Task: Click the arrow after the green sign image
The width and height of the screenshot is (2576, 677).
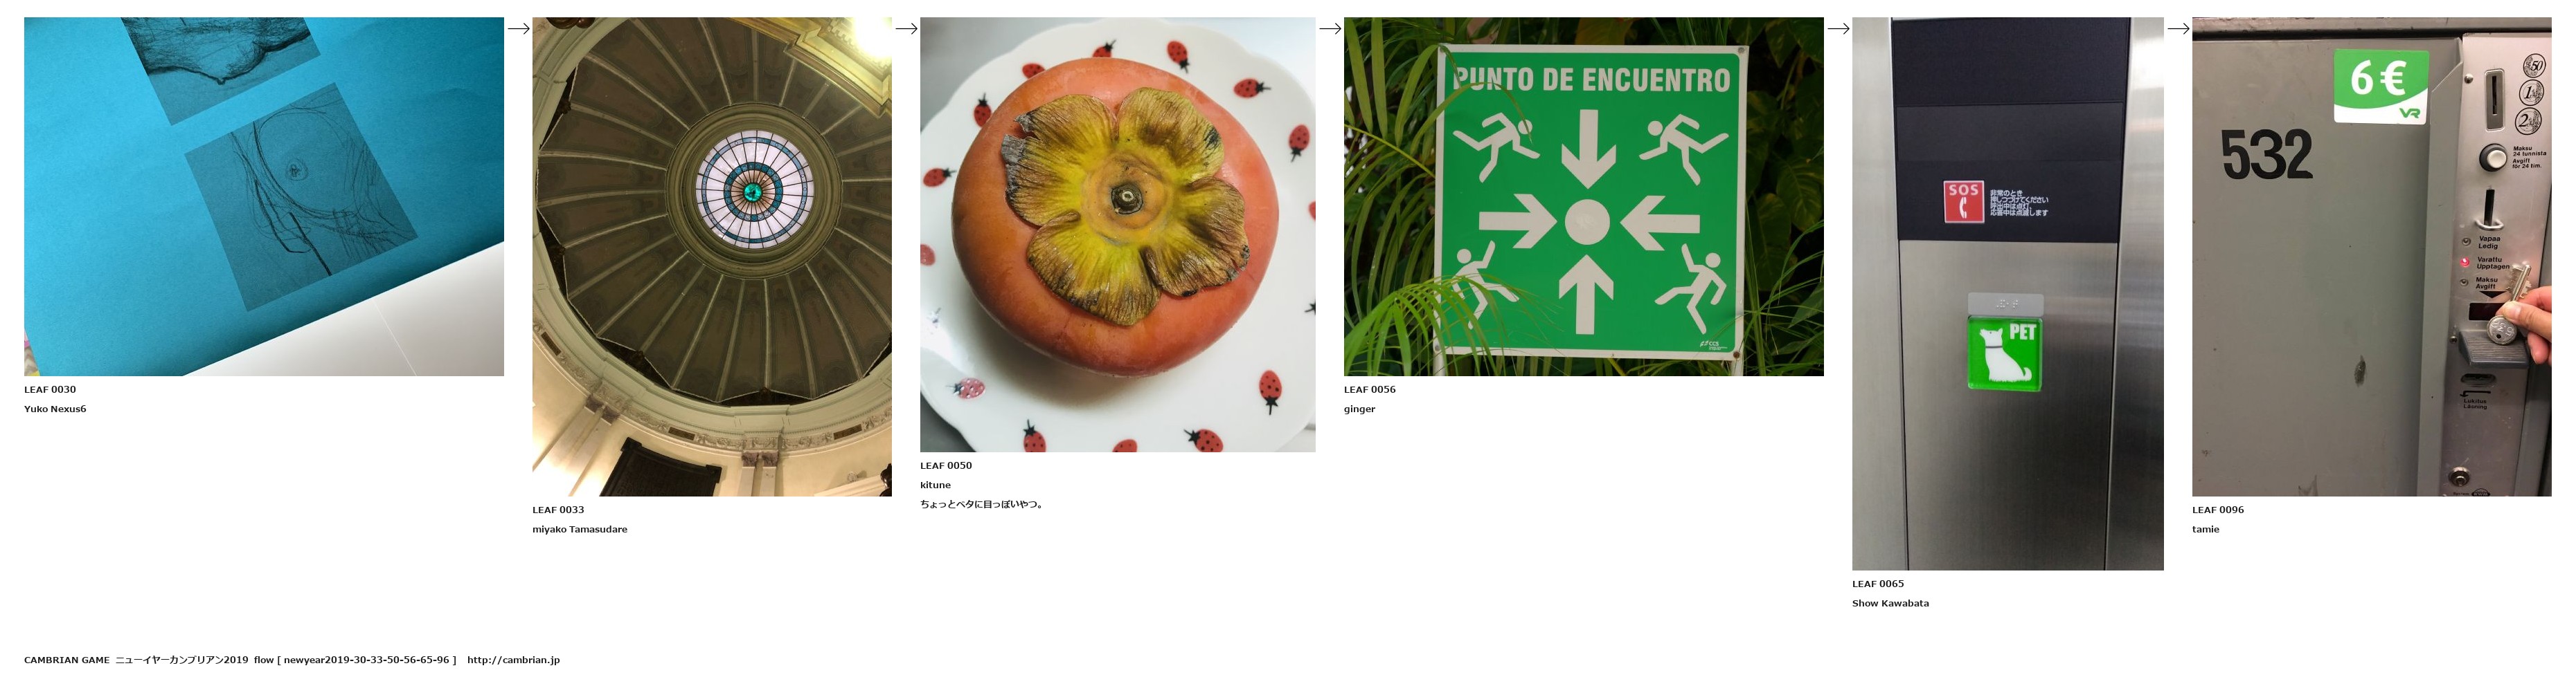Action: (x=1838, y=29)
